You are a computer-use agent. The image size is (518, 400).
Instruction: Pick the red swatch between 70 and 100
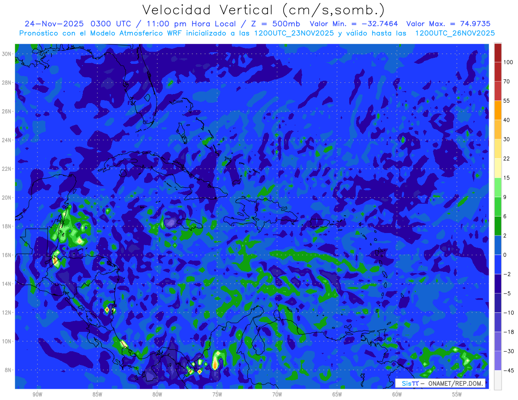point(498,72)
